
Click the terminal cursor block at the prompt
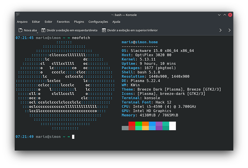(73, 137)
